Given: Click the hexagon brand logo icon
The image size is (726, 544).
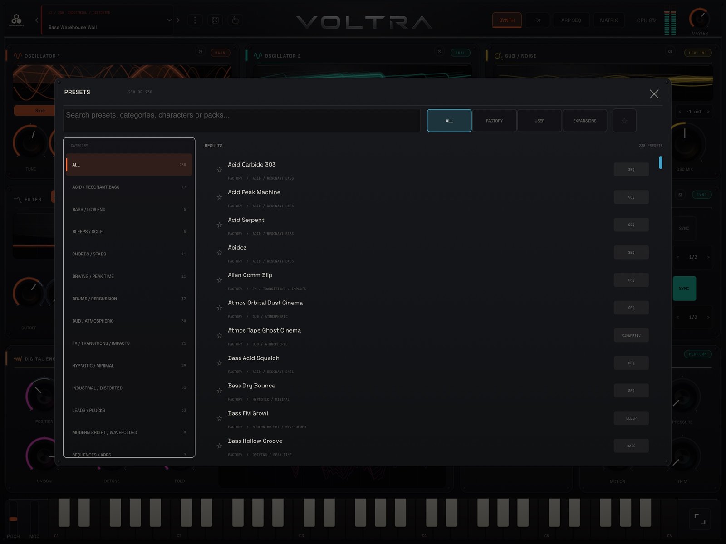Looking at the screenshot, I should [x=16, y=20].
